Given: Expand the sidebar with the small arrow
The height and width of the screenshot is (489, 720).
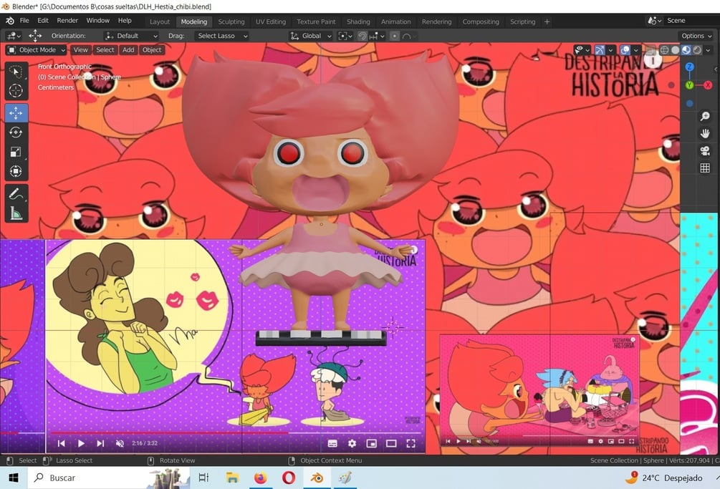Looking at the screenshot, I should click(716, 69).
